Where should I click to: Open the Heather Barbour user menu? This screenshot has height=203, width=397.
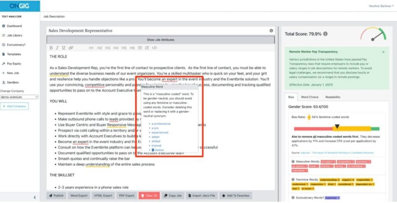pyautogui.click(x=381, y=6)
